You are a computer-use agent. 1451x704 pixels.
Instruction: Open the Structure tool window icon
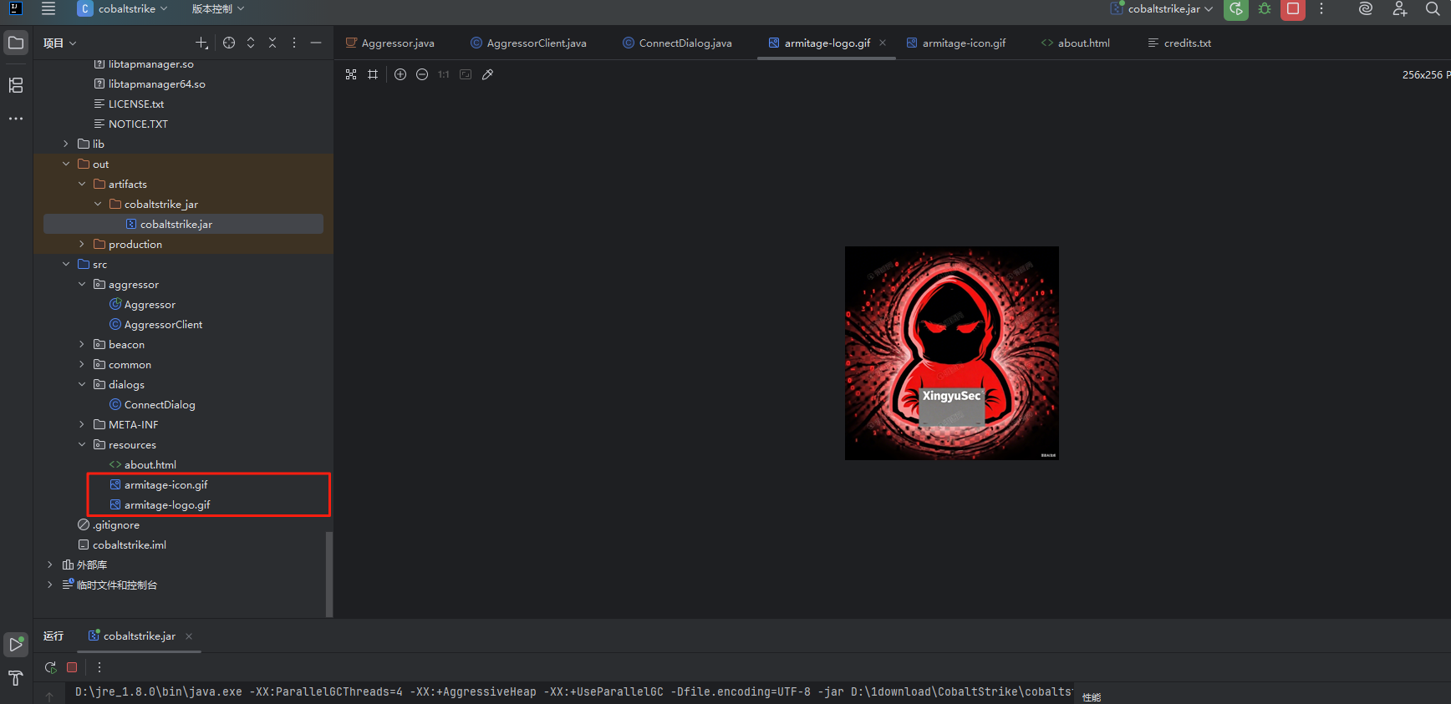point(16,85)
